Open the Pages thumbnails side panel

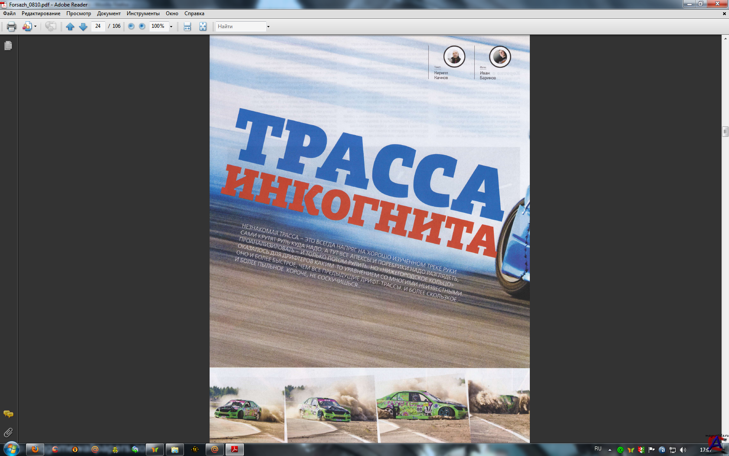pyautogui.click(x=8, y=46)
